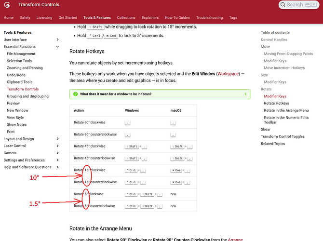
Task: Open the Troubleshooting tab in the top navigation
Action: click(x=209, y=18)
